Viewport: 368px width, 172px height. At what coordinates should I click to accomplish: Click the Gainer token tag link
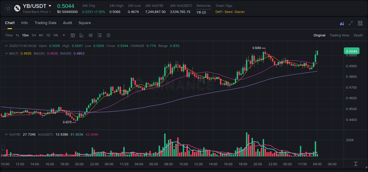(x=240, y=12)
